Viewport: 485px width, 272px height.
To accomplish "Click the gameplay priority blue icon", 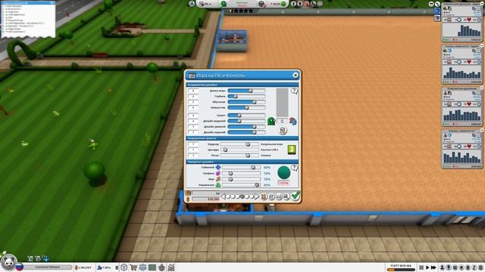I will [218, 167].
